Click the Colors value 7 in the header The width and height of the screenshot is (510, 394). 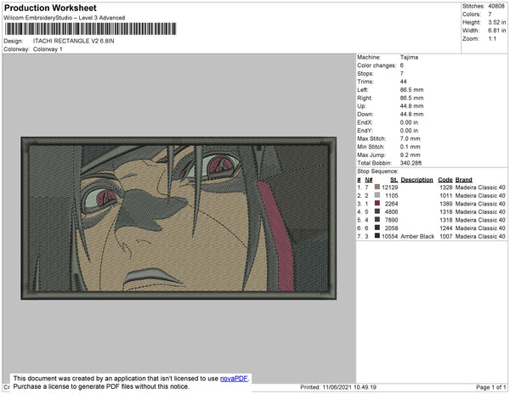[490, 14]
